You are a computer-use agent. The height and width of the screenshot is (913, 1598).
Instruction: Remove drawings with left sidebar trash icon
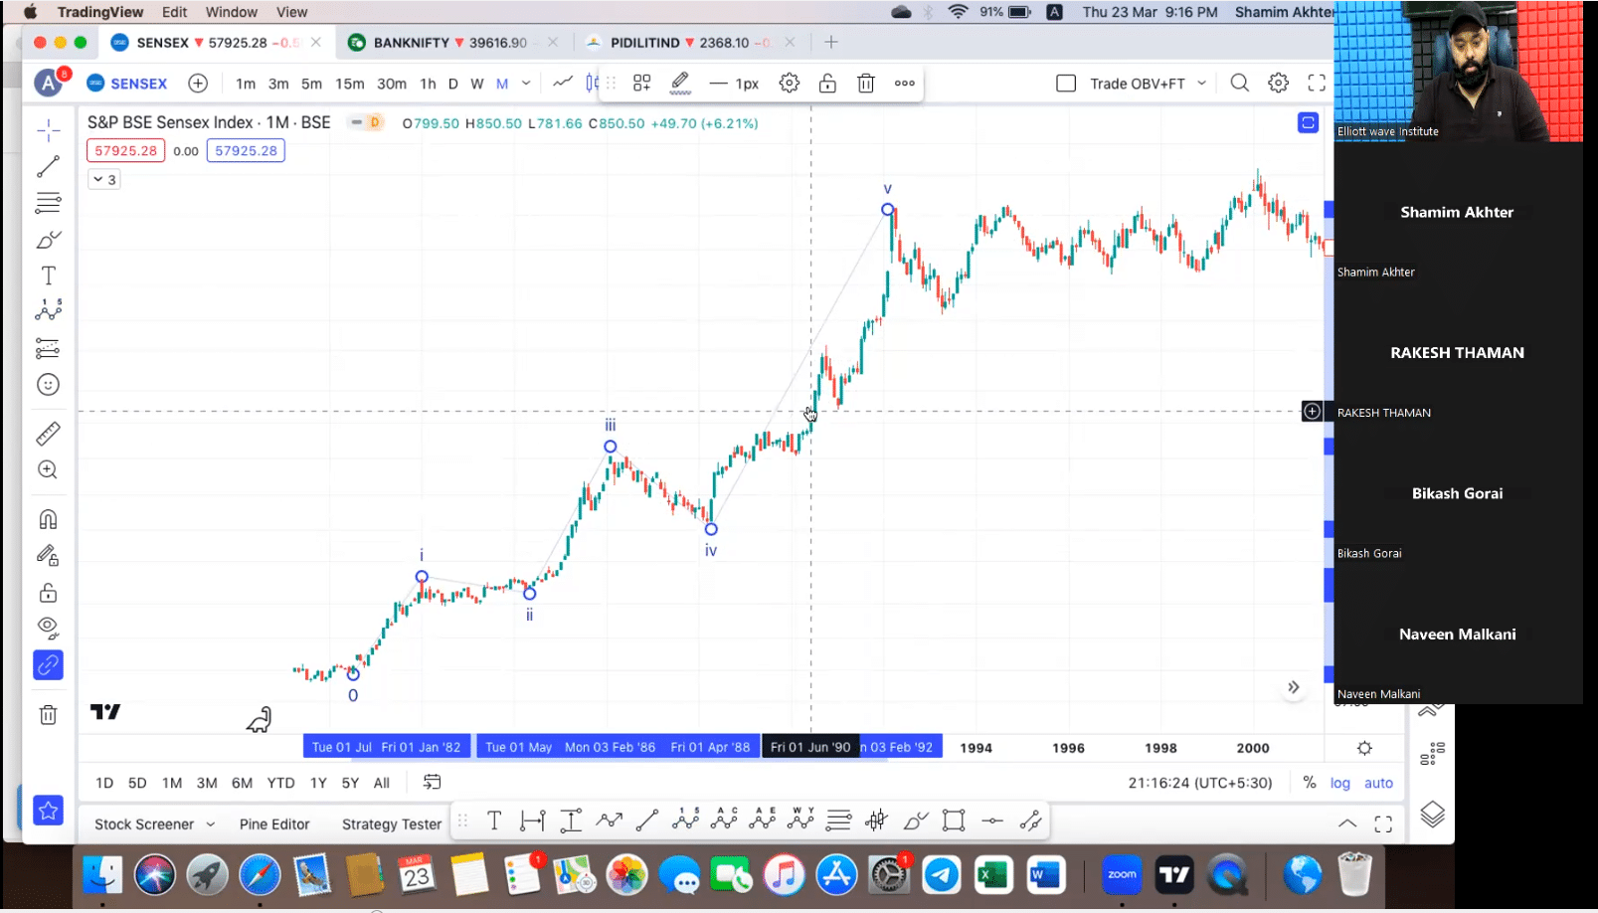pos(48,714)
